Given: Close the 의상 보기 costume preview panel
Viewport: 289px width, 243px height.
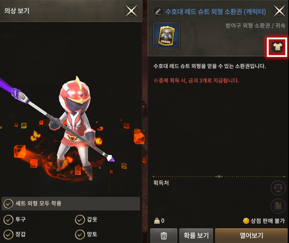Looking at the screenshot, I should pyautogui.click(x=131, y=11).
